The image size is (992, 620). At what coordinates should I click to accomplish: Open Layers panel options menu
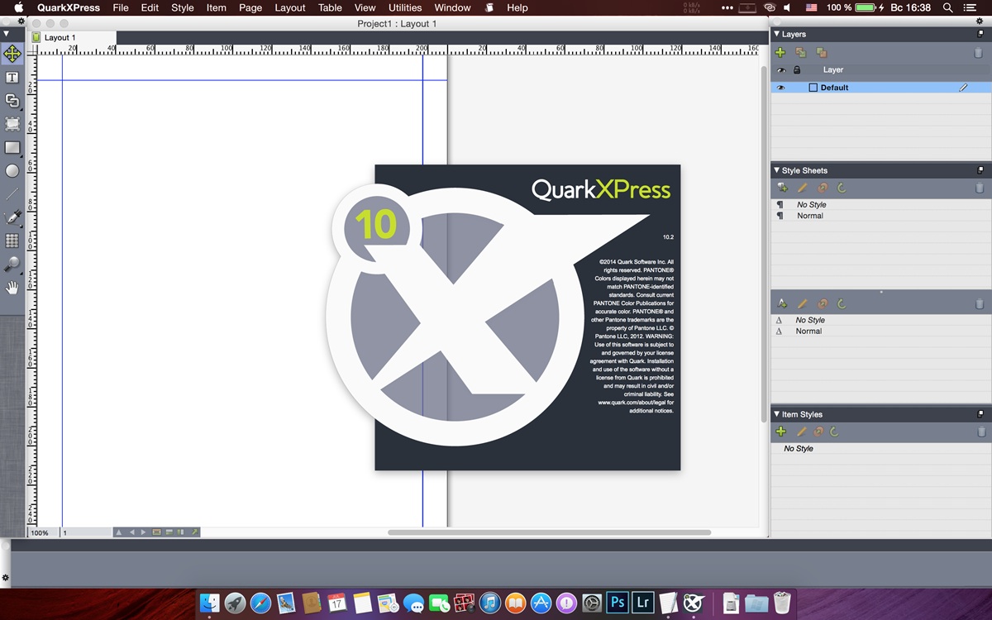980,34
